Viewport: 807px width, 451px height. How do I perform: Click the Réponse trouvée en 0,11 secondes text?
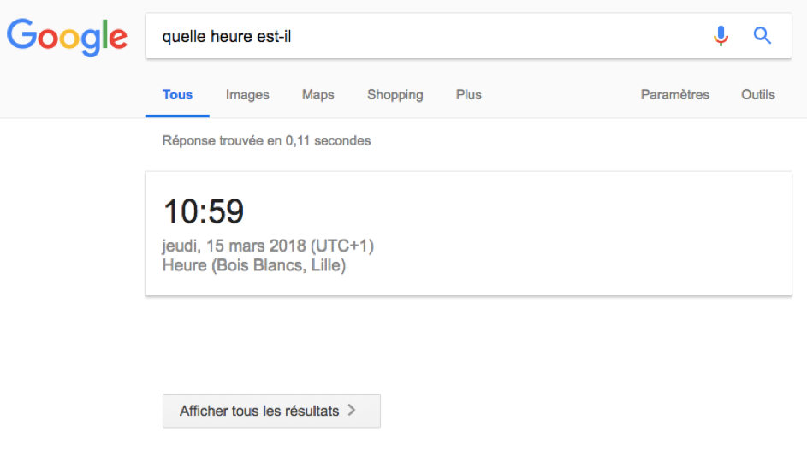[267, 140]
